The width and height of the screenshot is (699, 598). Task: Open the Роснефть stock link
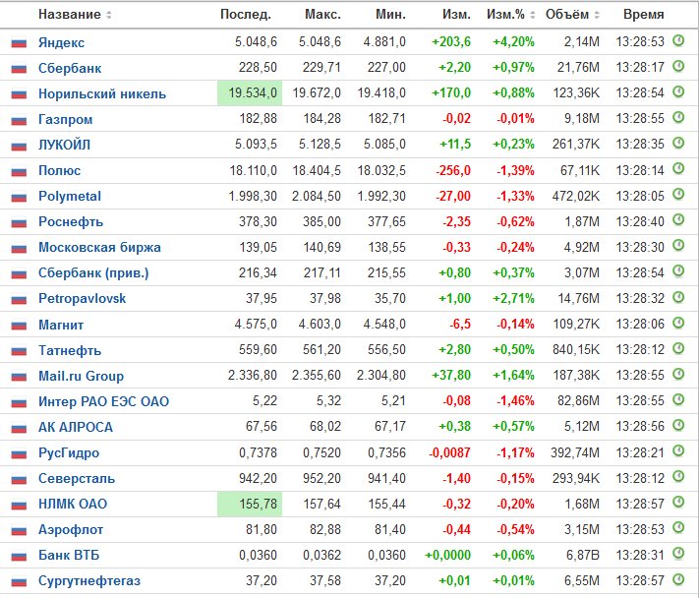click(71, 222)
